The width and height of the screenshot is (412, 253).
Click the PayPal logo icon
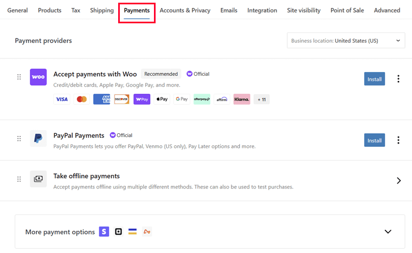click(x=38, y=138)
